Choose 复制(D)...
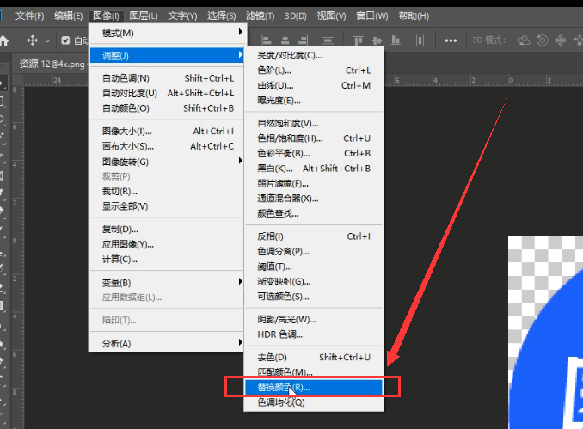Viewport: 583px width, 429px height. coord(167,229)
